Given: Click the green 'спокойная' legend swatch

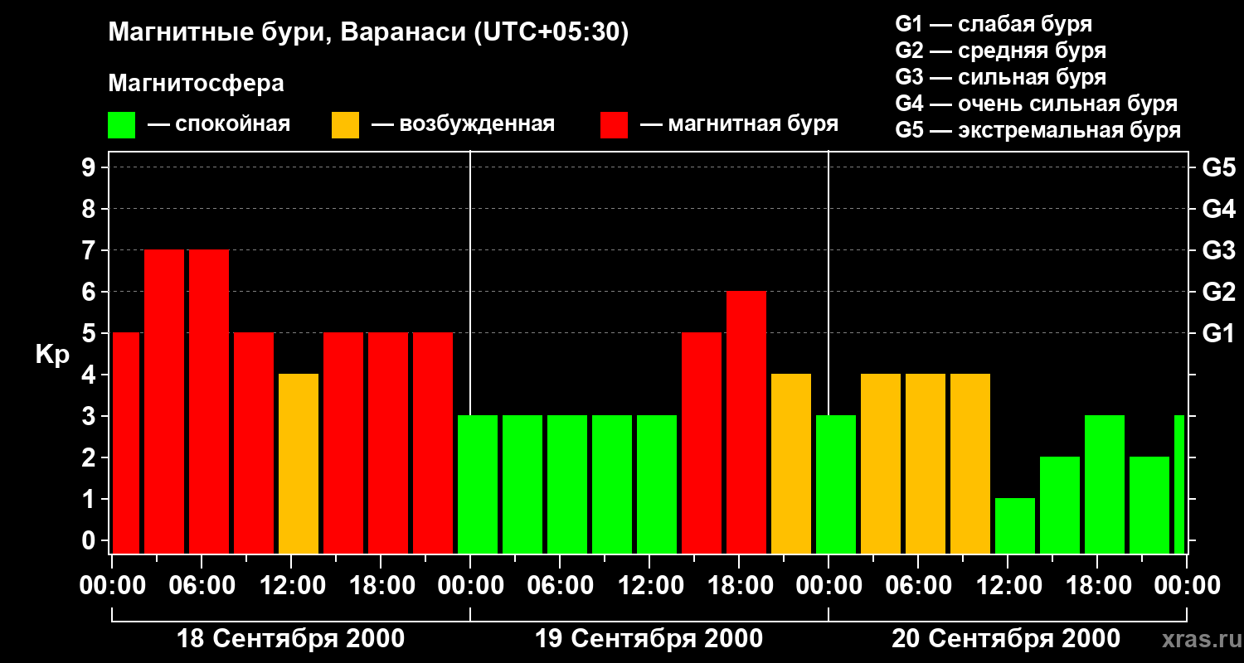Looking at the screenshot, I should tap(121, 124).
